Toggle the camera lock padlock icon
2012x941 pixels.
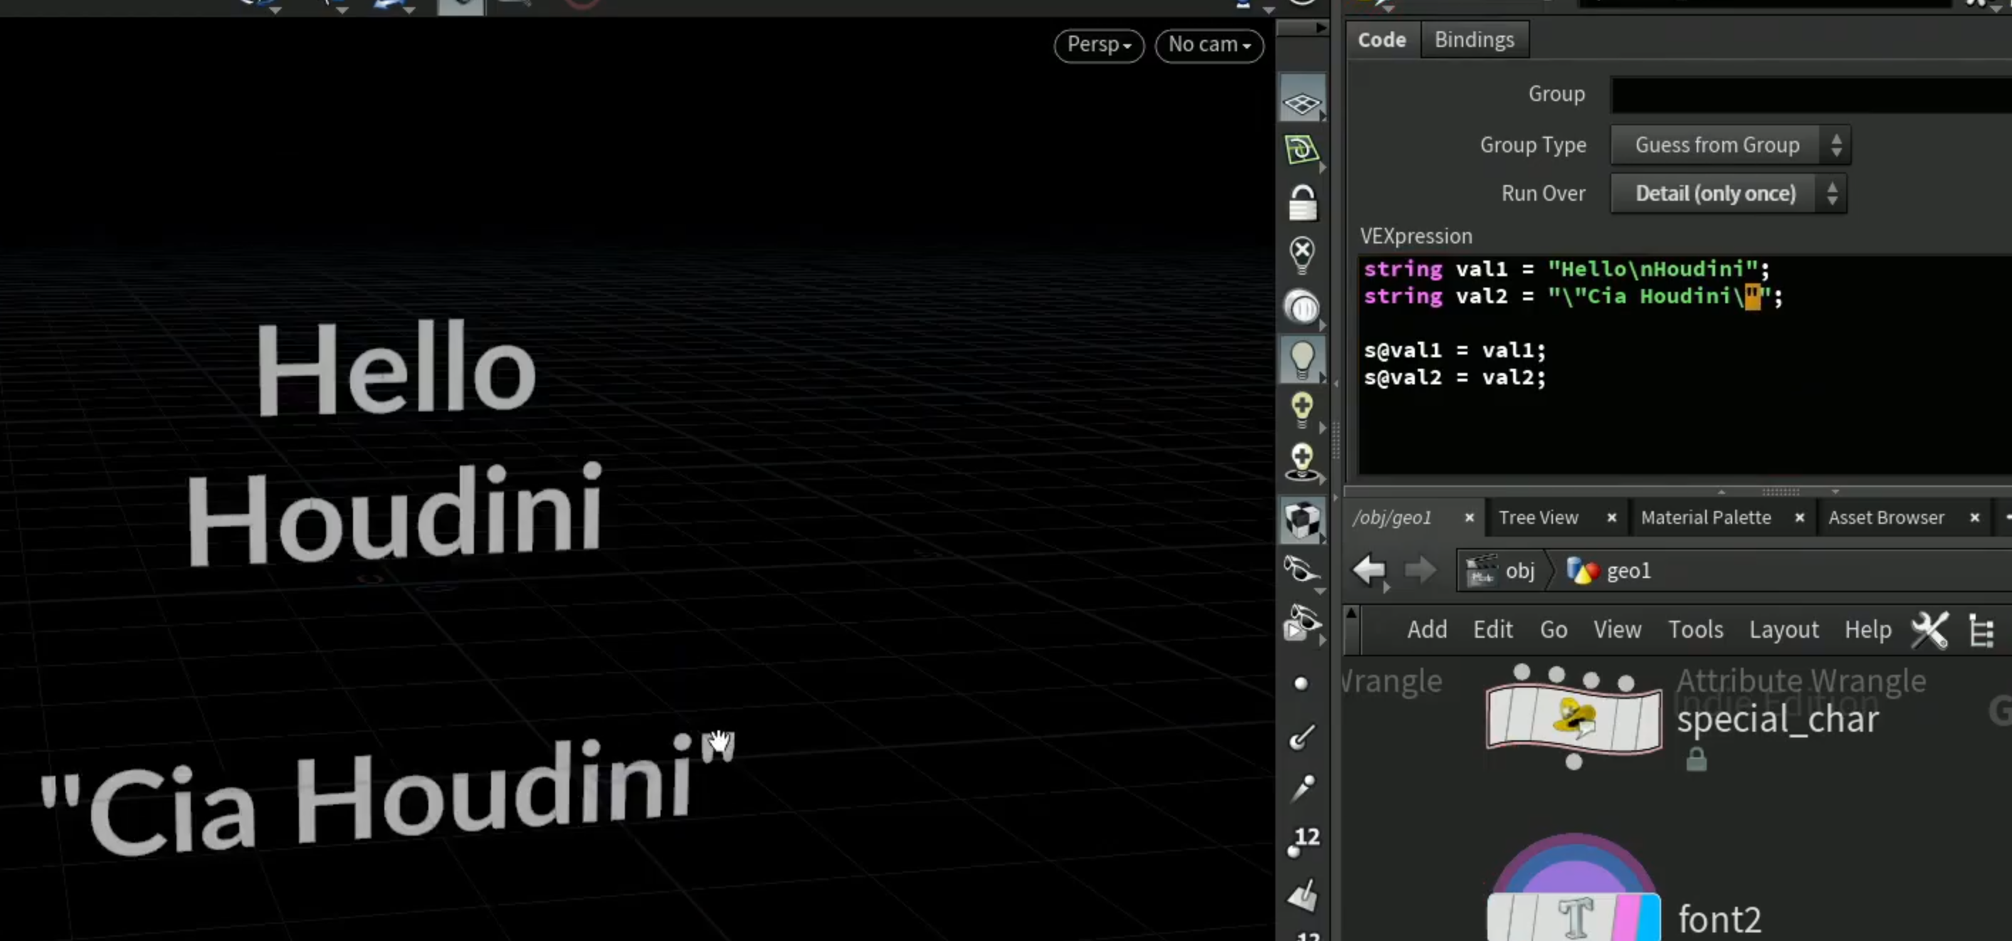click(x=1301, y=203)
